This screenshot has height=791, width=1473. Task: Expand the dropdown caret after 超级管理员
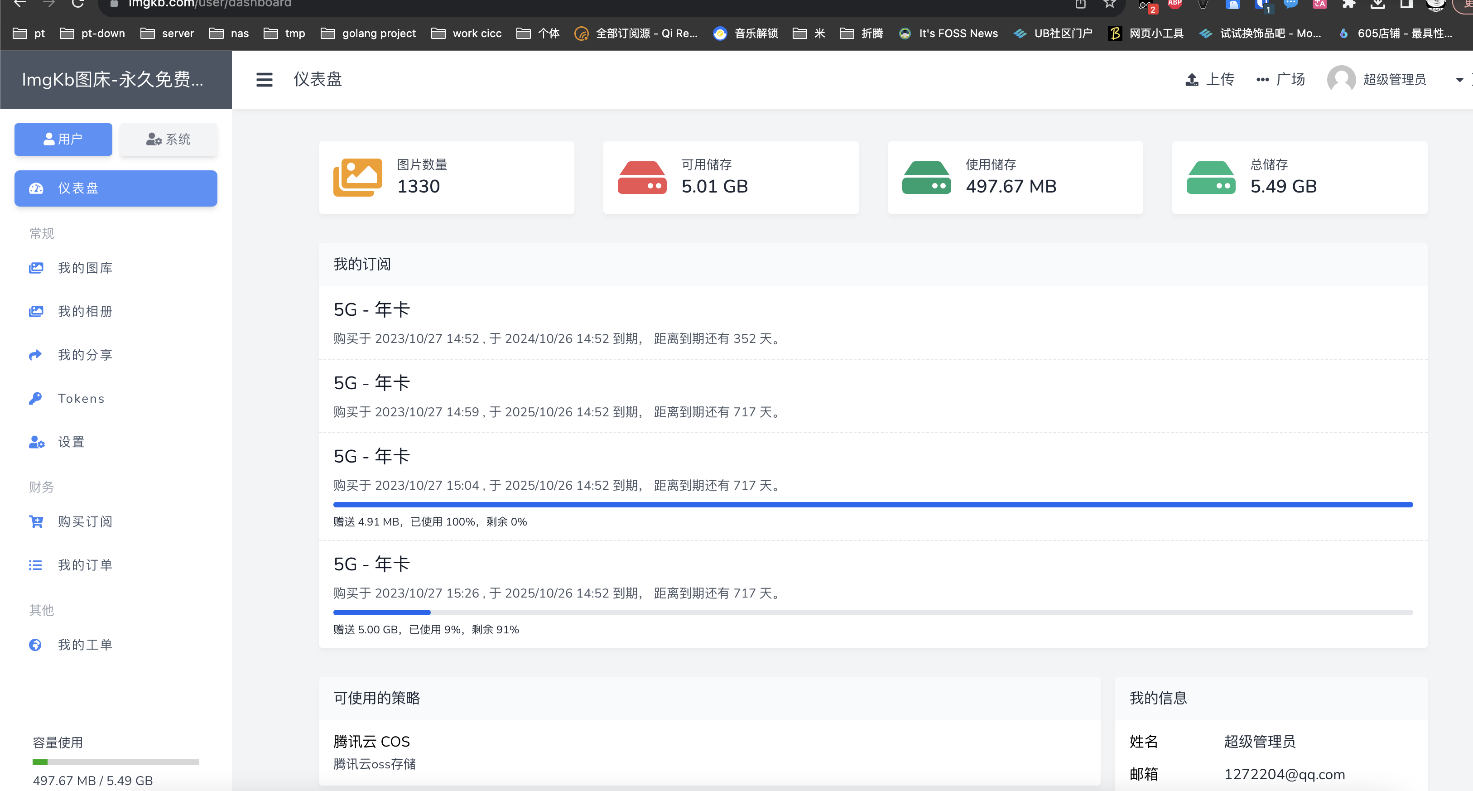tap(1459, 80)
